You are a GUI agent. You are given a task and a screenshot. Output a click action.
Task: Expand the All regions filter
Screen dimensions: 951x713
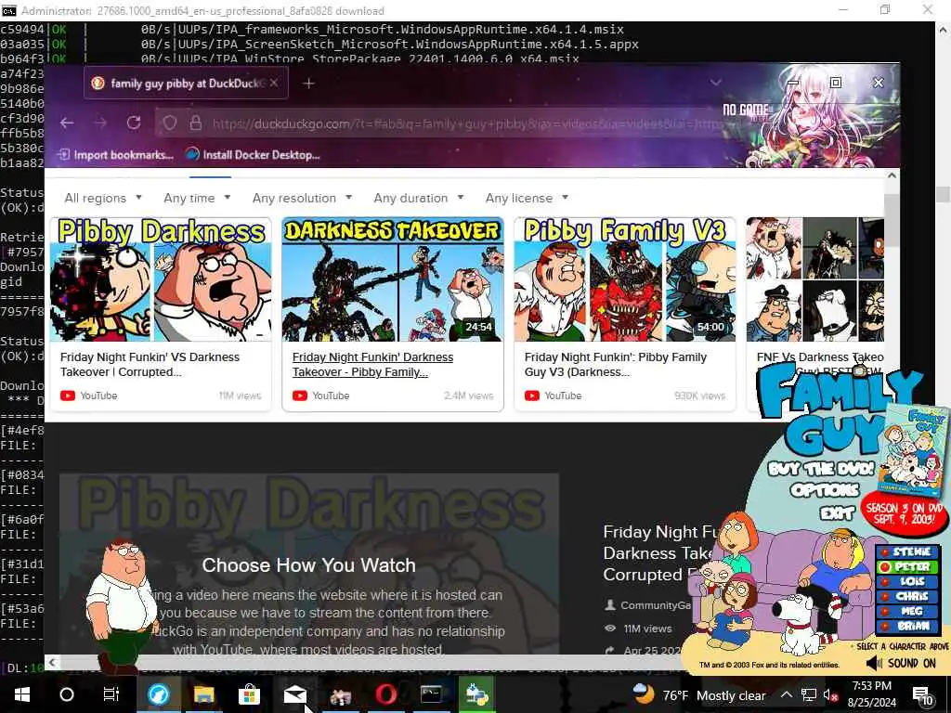[103, 198]
